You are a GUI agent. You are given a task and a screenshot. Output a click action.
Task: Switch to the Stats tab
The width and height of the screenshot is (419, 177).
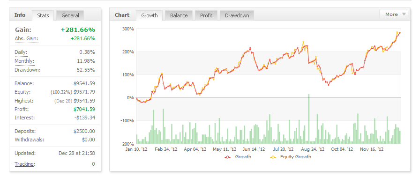pos(43,15)
